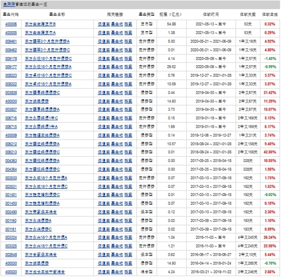This screenshot has height=278, width=282.
Task: Open fund code 009462 link
Action: pos(11,50)
